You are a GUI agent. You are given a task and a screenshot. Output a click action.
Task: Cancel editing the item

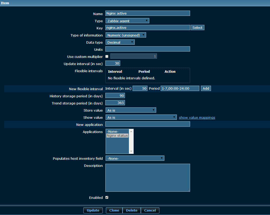click(150, 211)
